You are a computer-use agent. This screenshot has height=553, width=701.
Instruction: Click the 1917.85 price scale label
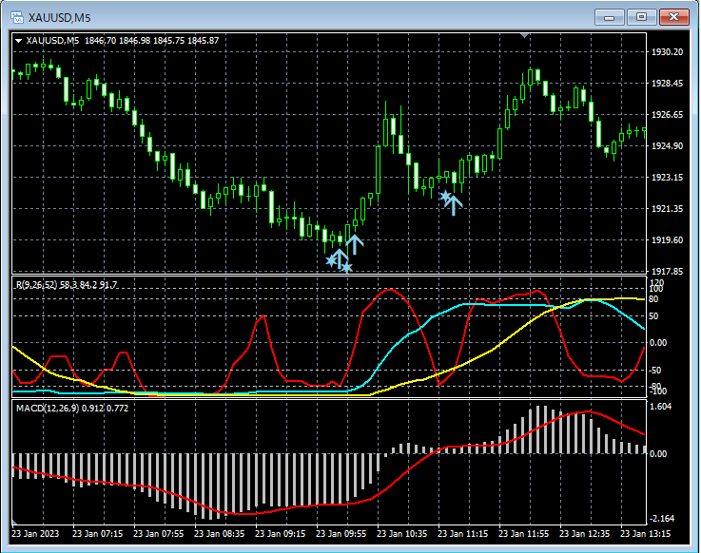point(667,271)
